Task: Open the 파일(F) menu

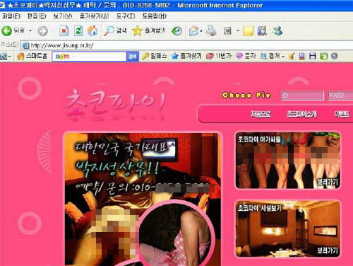Action: 11,16
